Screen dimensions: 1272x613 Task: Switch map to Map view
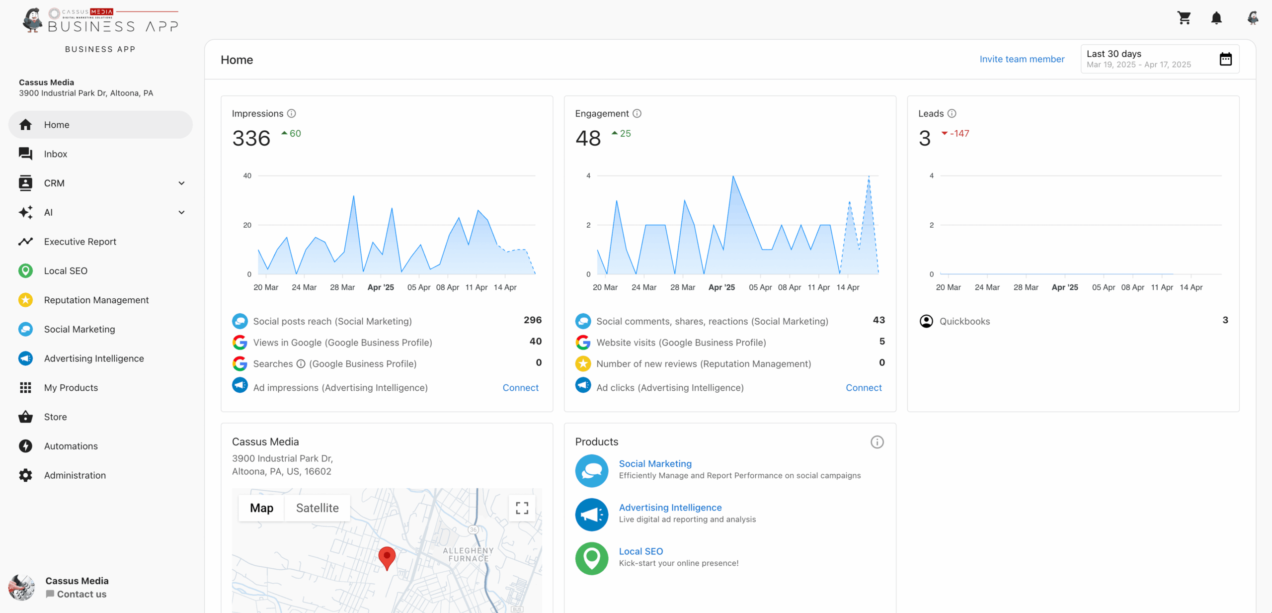pos(261,508)
